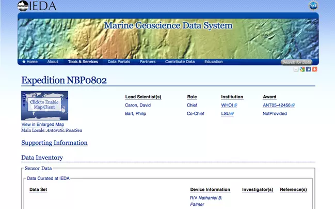Click external link icon beside ANT05-42456
Screen dimensions: 335x209
coord(293,106)
